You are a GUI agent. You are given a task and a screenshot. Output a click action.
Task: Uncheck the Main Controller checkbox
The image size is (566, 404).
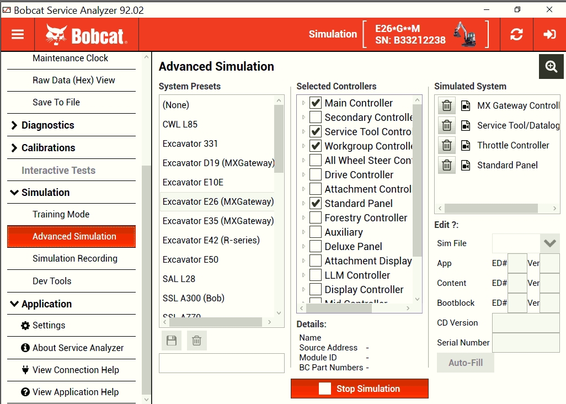point(315,103)
